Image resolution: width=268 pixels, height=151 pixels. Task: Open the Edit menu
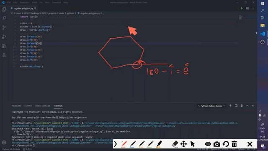pyautogui.click(x=15, y=3)
